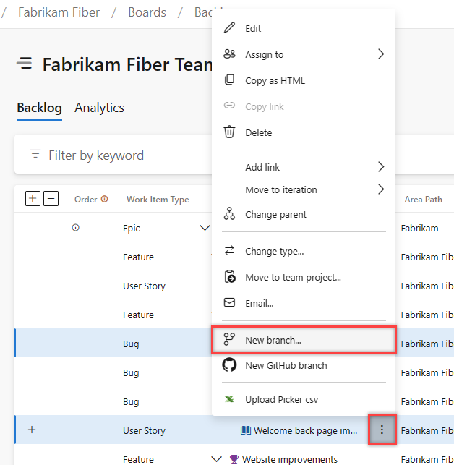Open Fabrikam Fiber breadcrumb link
This screenshot has height=465, width=454.
(x=59, y=12)
